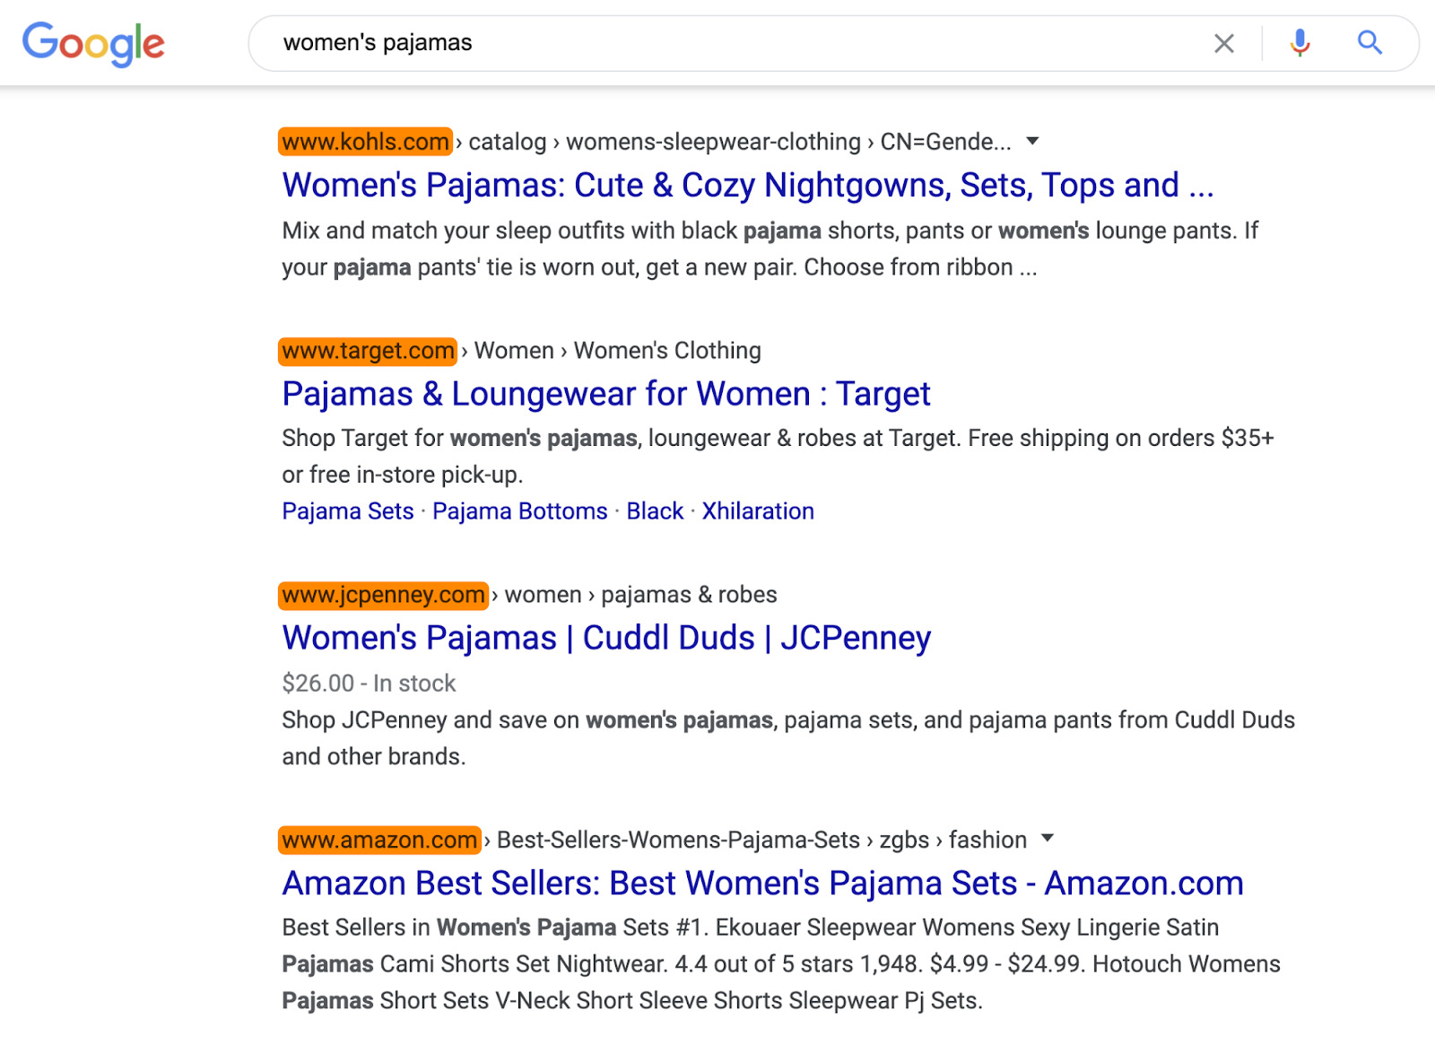Click the Women's Clothing breadcrumb under Target

[667, 351]
